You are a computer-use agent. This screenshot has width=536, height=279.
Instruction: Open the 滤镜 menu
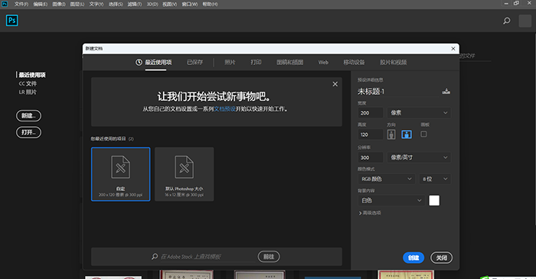click(x=135, y=4)
